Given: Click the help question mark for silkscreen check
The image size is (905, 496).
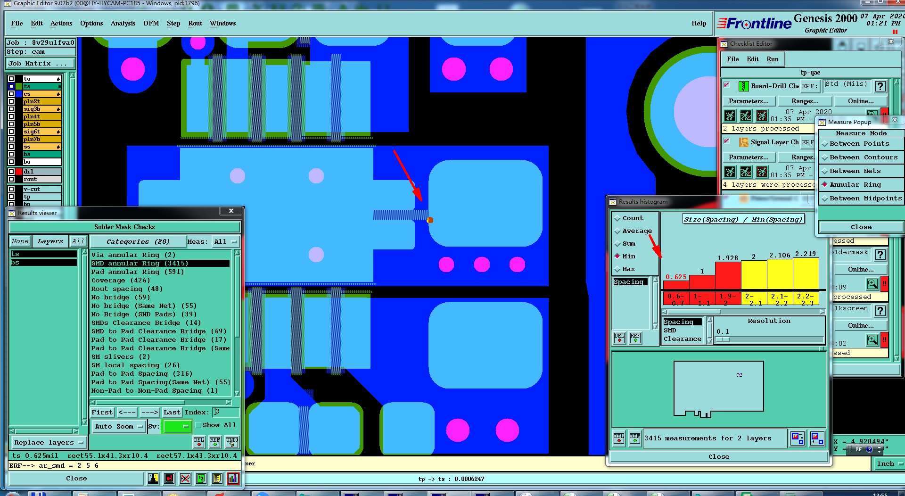Looking at the screenshot, I should click(880, 311).
